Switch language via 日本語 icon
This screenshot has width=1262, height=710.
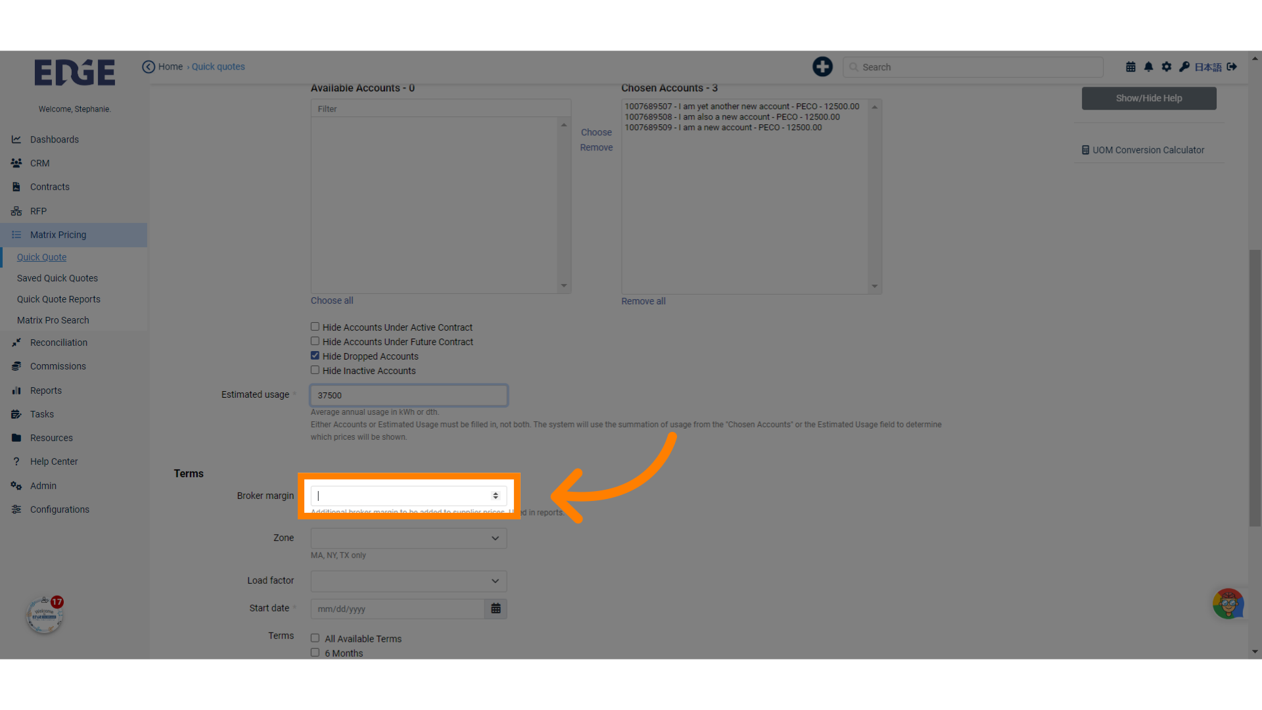(x=1208, y=67)
